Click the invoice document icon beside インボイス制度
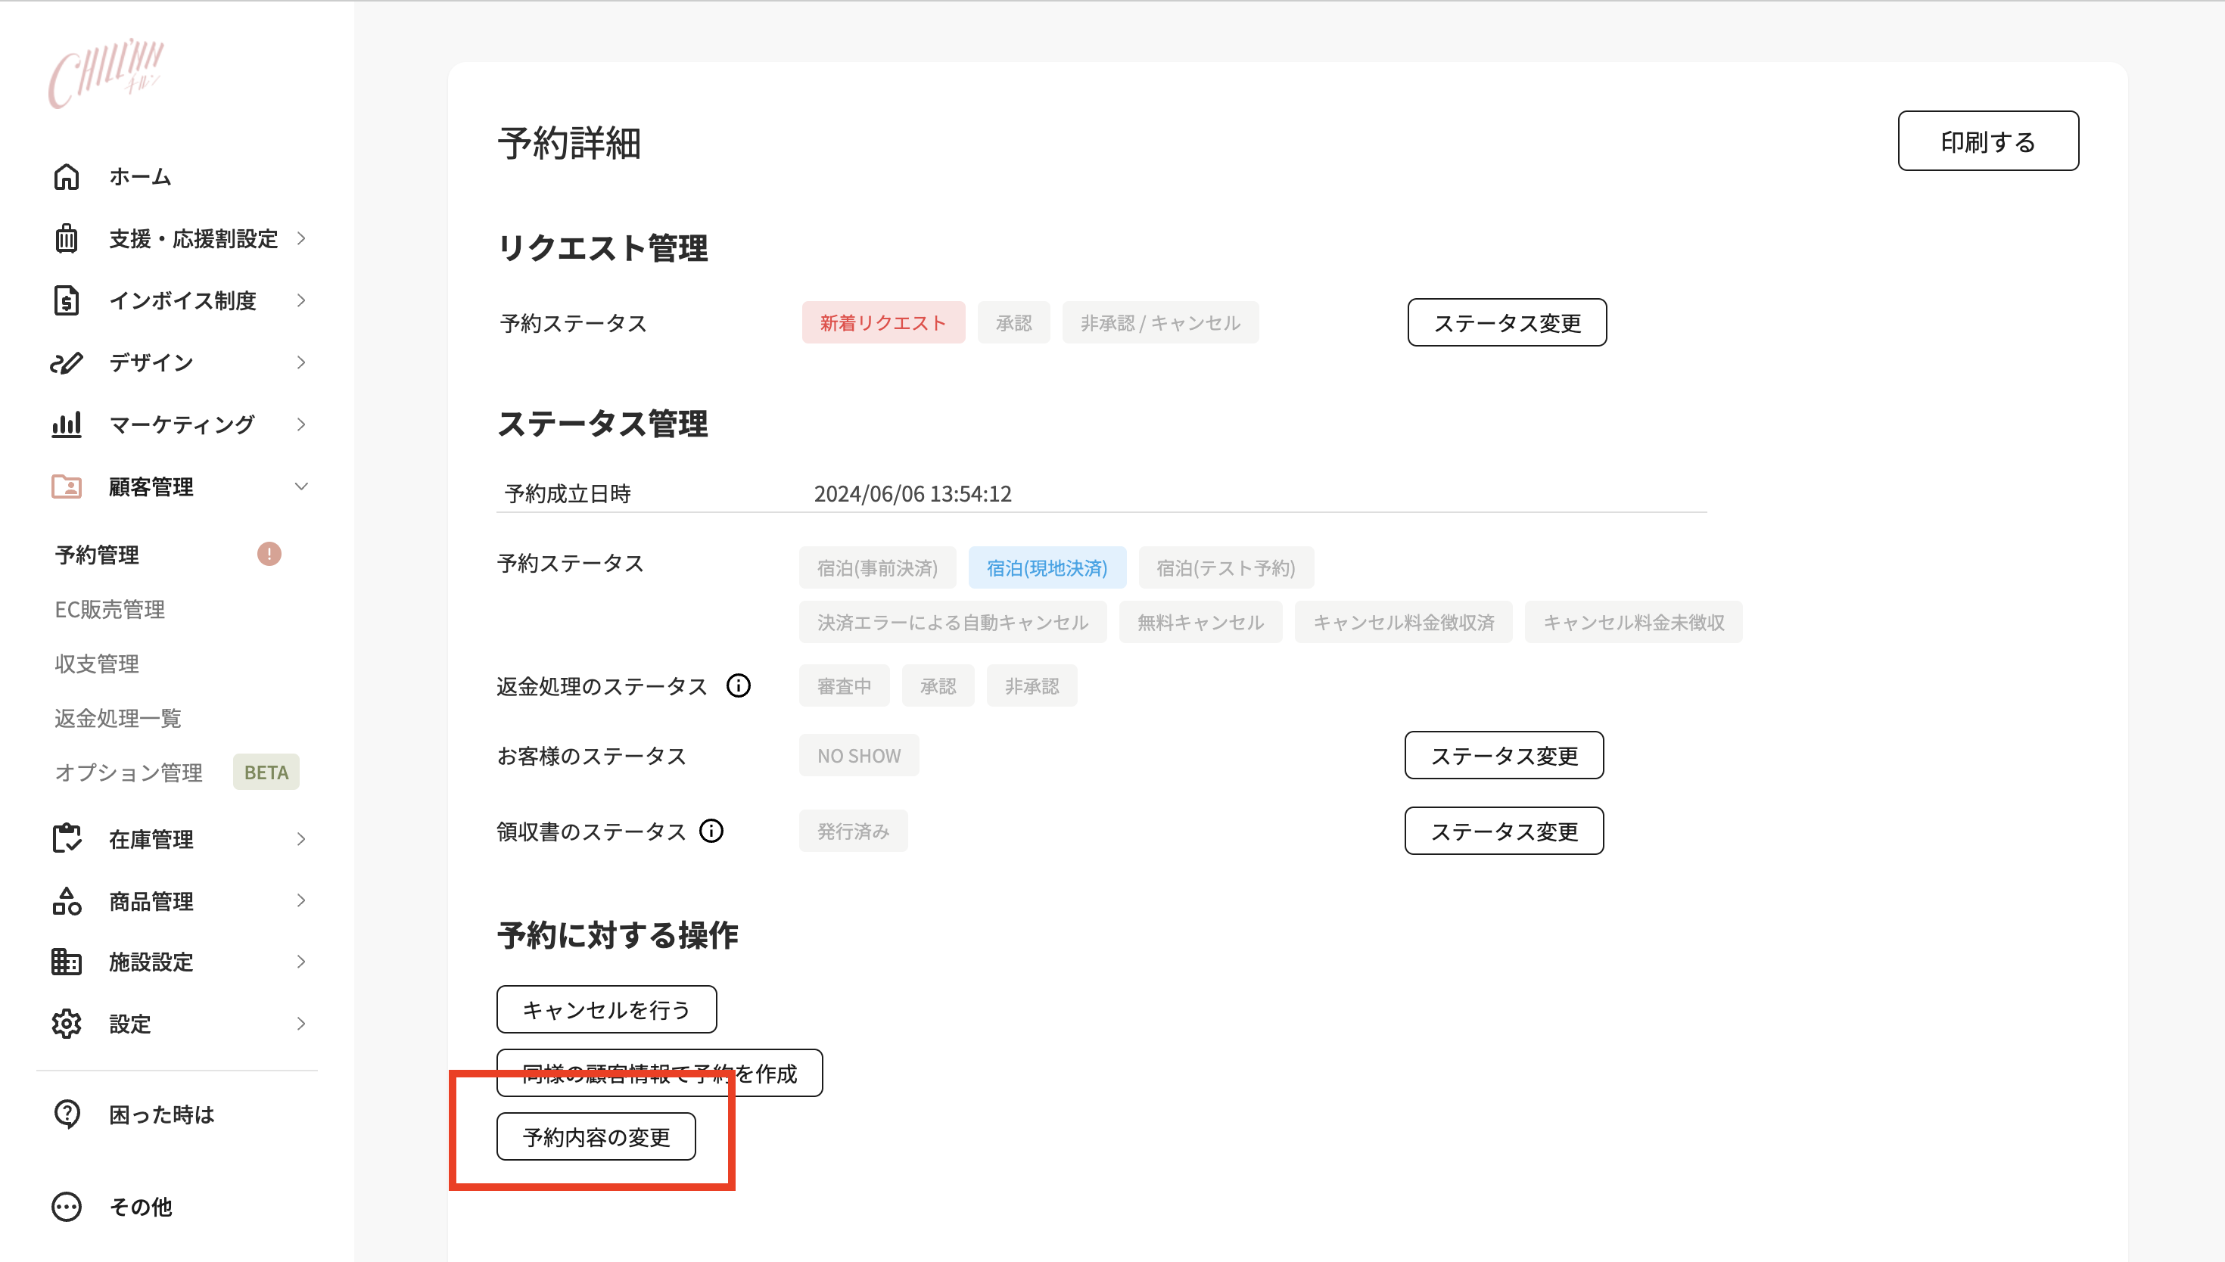Viewport: 2225px width, 1262px height. tap(67, 300)
